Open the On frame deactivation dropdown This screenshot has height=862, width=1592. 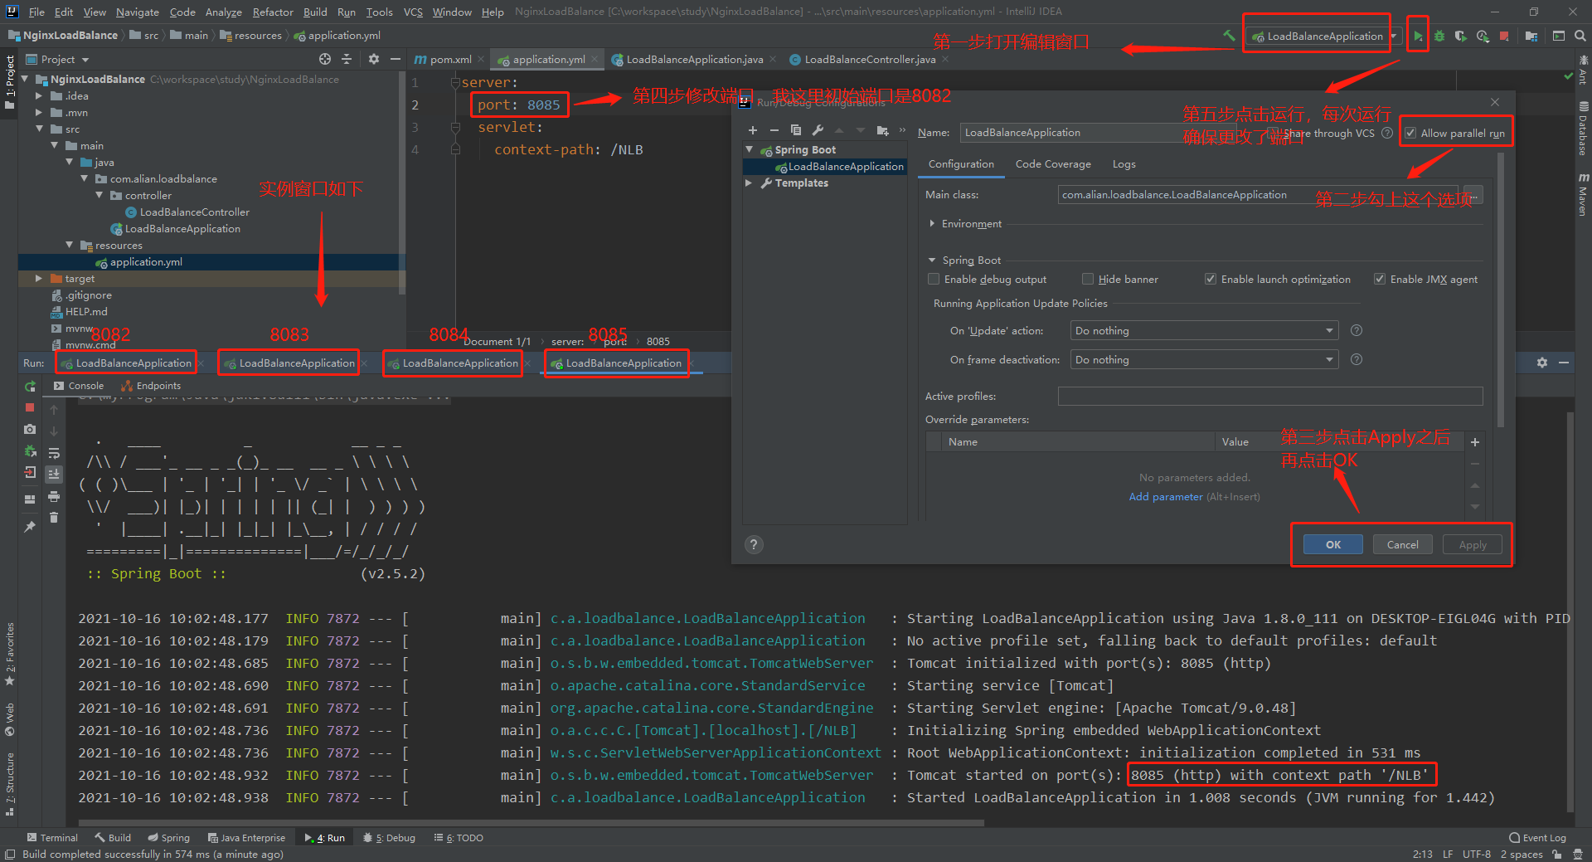[1204, 360]
